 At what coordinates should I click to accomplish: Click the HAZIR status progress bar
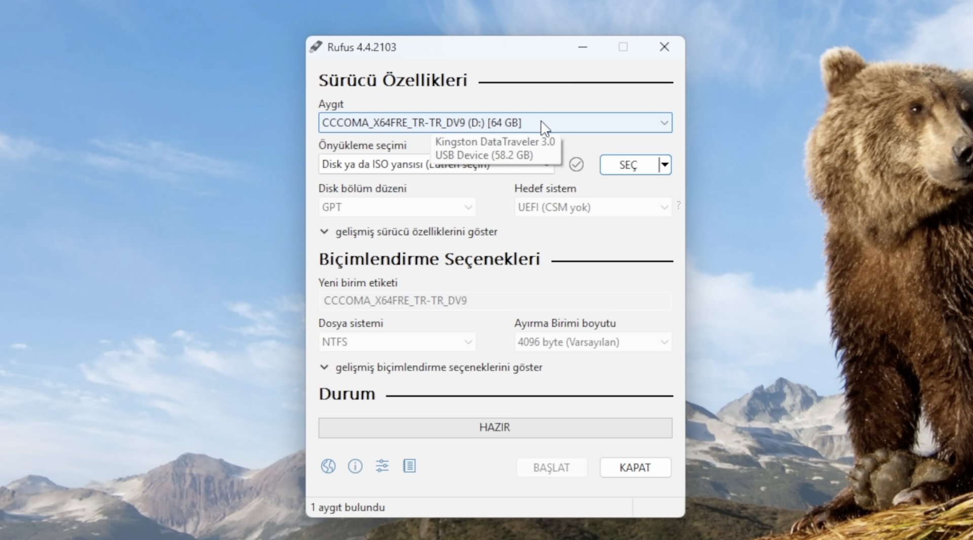click(495, 428)
